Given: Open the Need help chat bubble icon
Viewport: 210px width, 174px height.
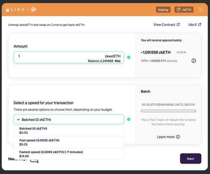Looking at the screenshot, I should coord(34,160).
